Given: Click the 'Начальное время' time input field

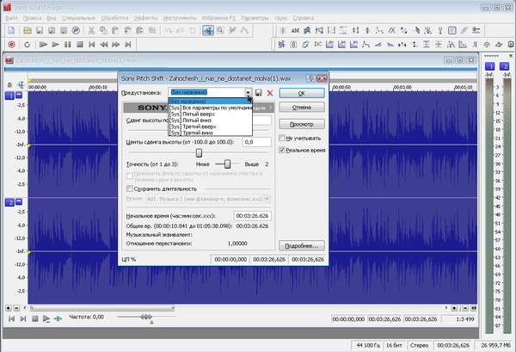Looking at the screenshot, I should click(252, 216).
